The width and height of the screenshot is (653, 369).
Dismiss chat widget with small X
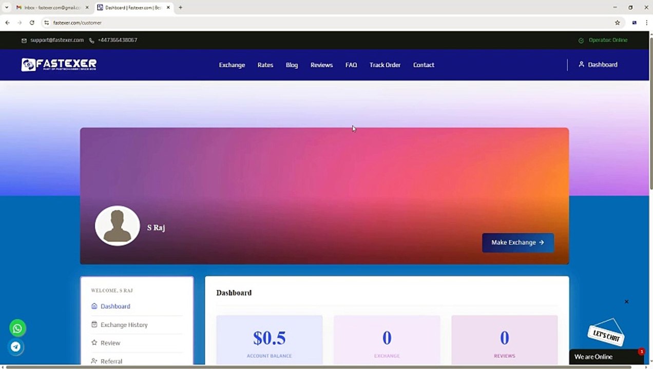[626, 302]
